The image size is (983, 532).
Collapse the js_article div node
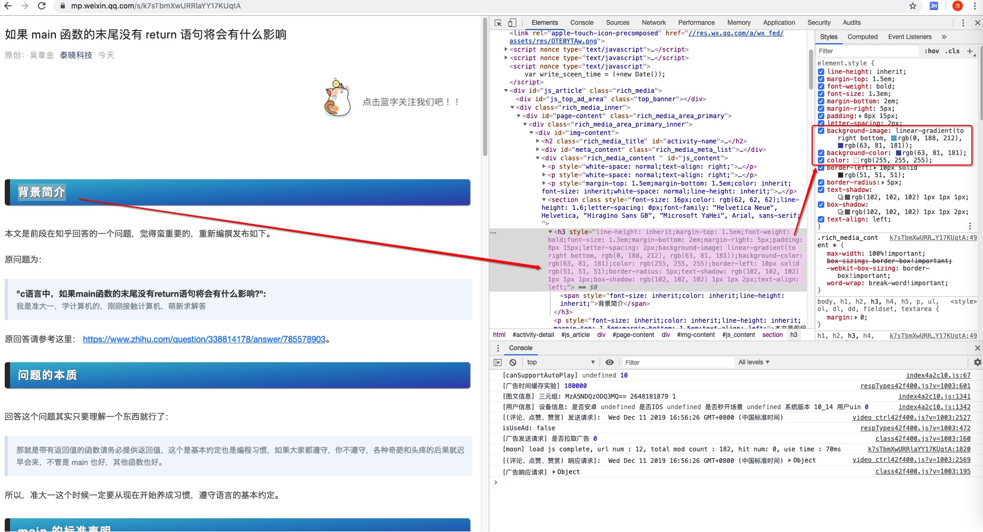506,91
